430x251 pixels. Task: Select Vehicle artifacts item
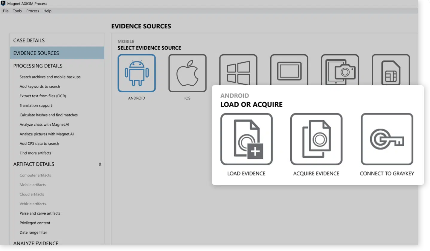pos(33,204)
